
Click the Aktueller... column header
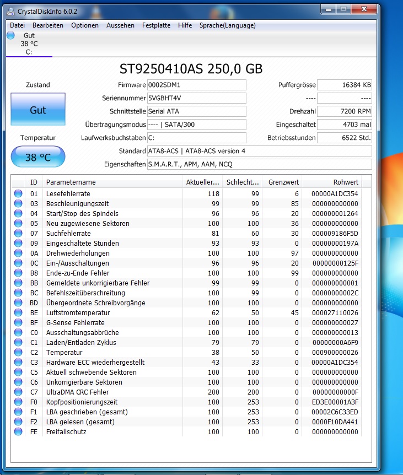202,182
